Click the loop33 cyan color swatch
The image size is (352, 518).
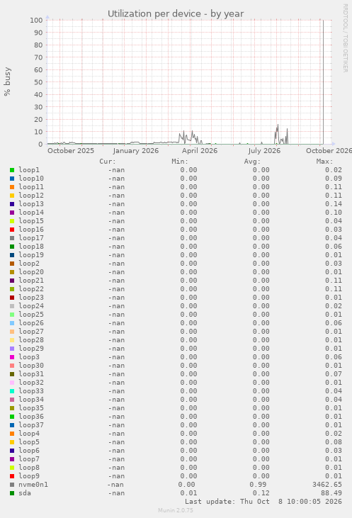pyautogui.click(x=12, y=391)
